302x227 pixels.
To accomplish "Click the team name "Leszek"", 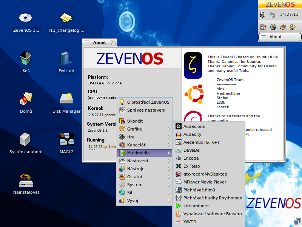I will pos(223,107).
